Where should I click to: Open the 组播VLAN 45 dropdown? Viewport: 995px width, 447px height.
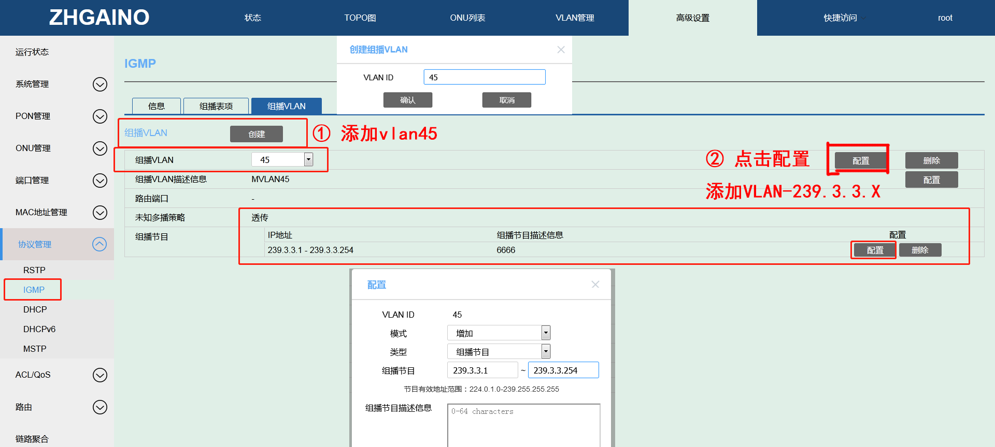click(x=308, y=160)
